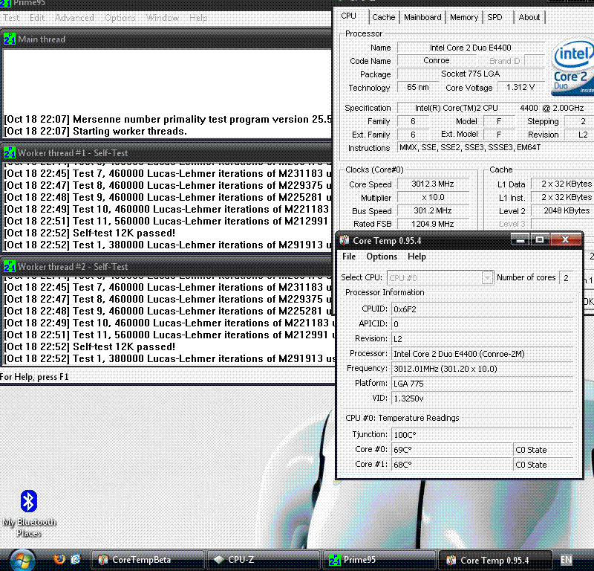594x571 pixels.
Task: Click the Frequency field in Core Temp
Action: [482, 369]
